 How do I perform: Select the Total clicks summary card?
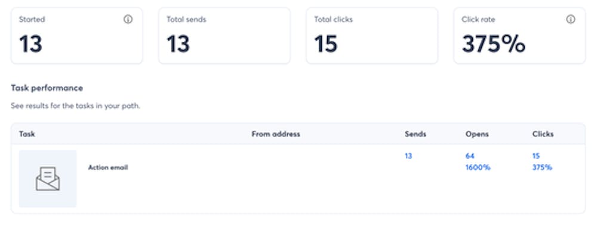[x=372, y=36]
